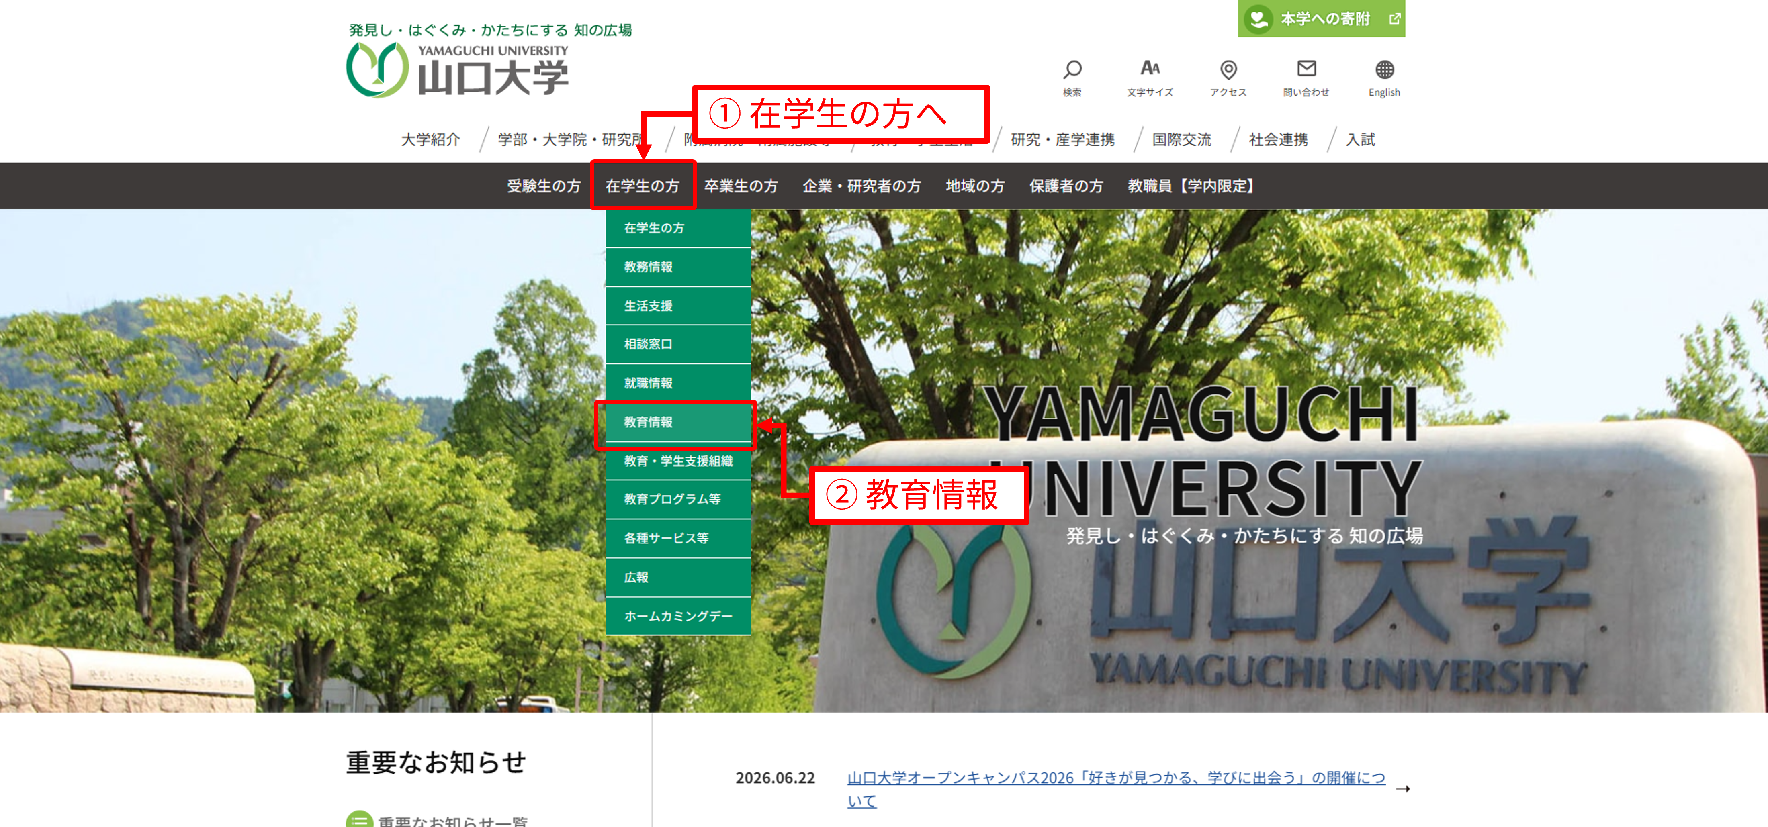Image resolution: width=1768 pixels, height=827 pixels.
Task: Open the 重要なお知らせ一覧 link
Action: [x=453, y=821]
